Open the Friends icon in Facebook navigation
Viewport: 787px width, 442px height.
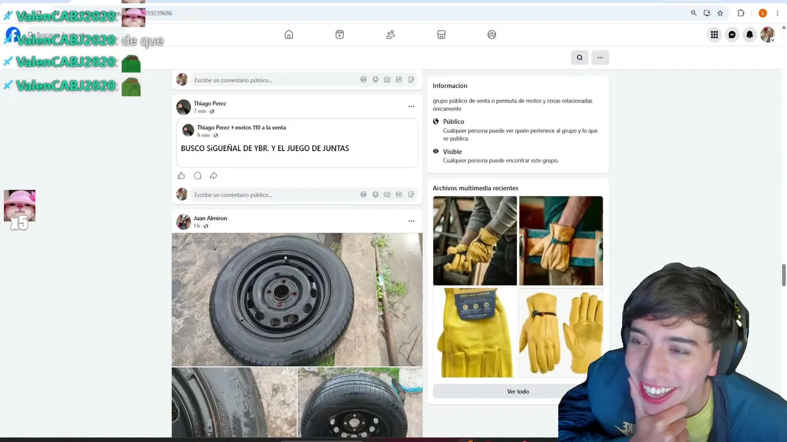[x=390, y=35]
